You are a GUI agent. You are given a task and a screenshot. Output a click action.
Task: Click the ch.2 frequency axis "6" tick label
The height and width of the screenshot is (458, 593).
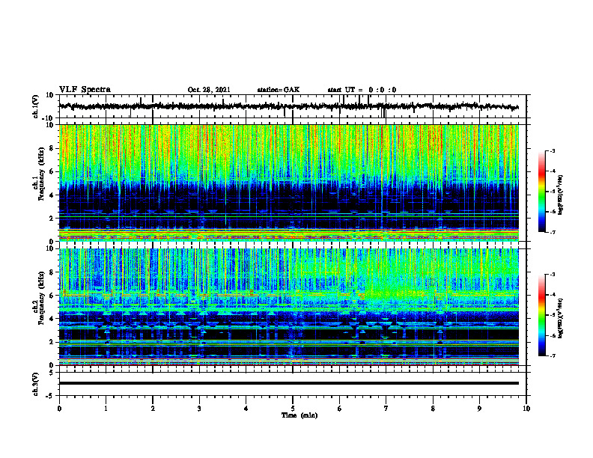[52, 296]
